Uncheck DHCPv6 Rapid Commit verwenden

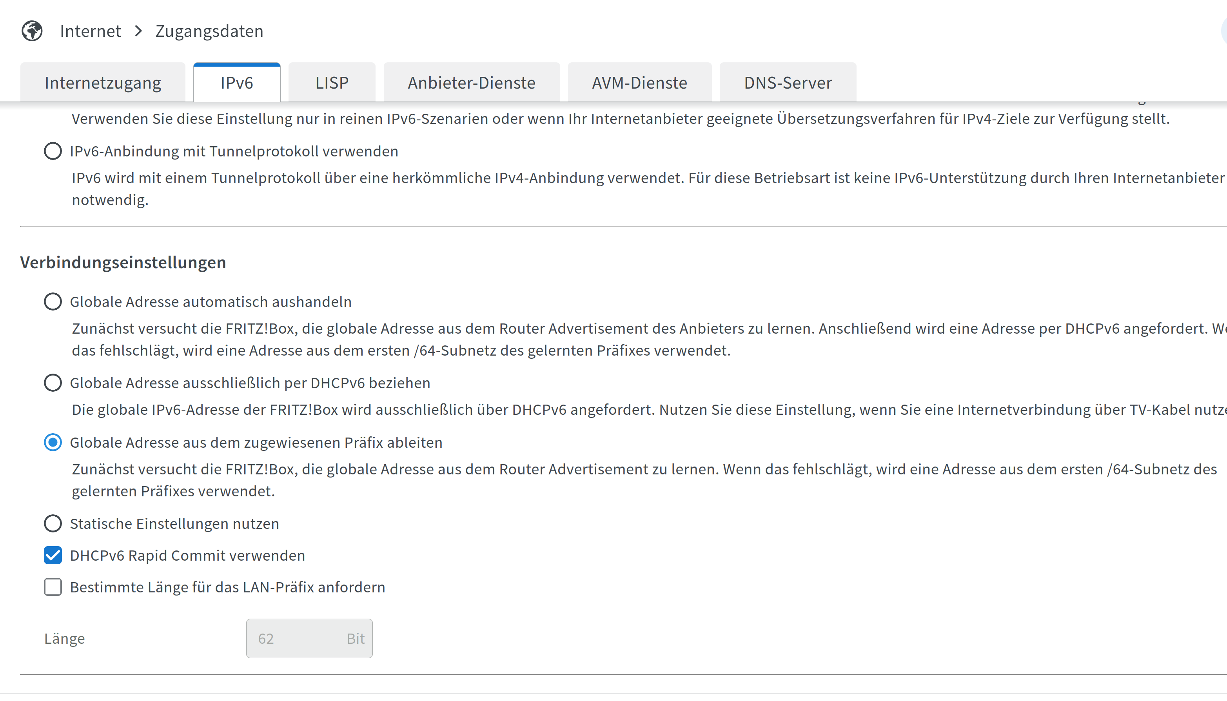click(53, 556)
